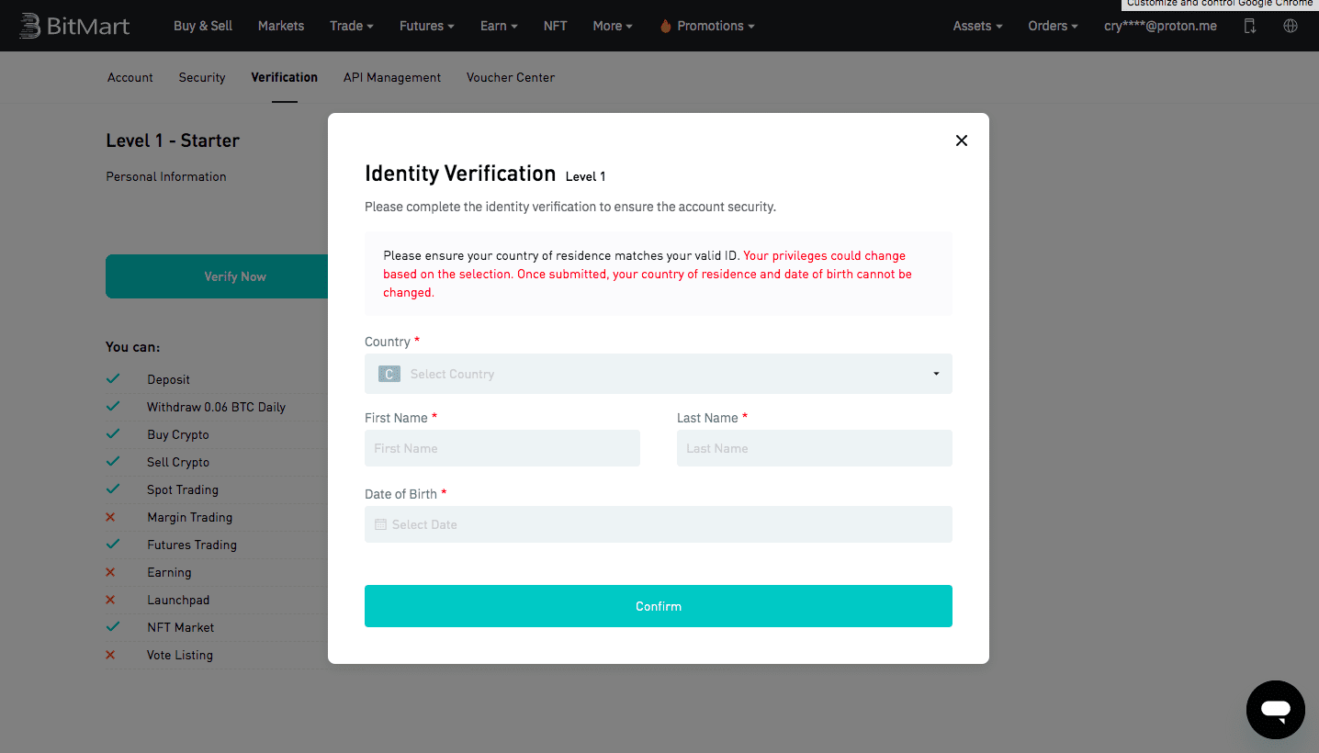Click the Verify Now button
The width and height of the screenshot is (1319, 753).
(x=217, y=276)
